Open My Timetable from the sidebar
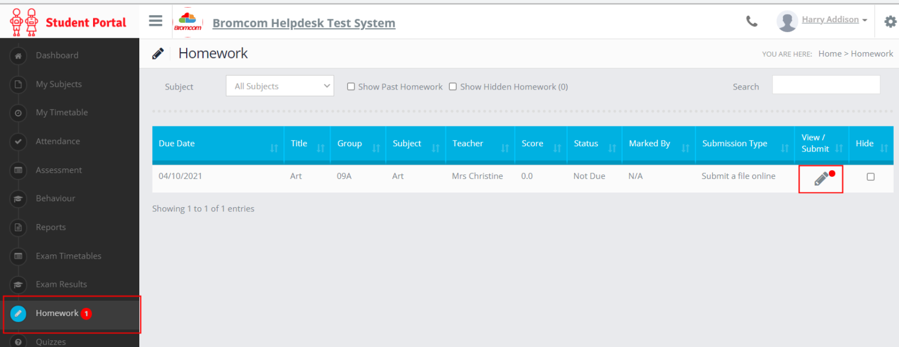Image resolution: width=899 pixels, height=347 pixels. pyautogui.click(x=18, y=112)
